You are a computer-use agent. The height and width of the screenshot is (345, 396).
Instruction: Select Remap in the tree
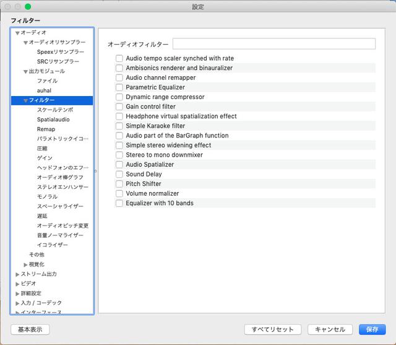click(46, 129)
